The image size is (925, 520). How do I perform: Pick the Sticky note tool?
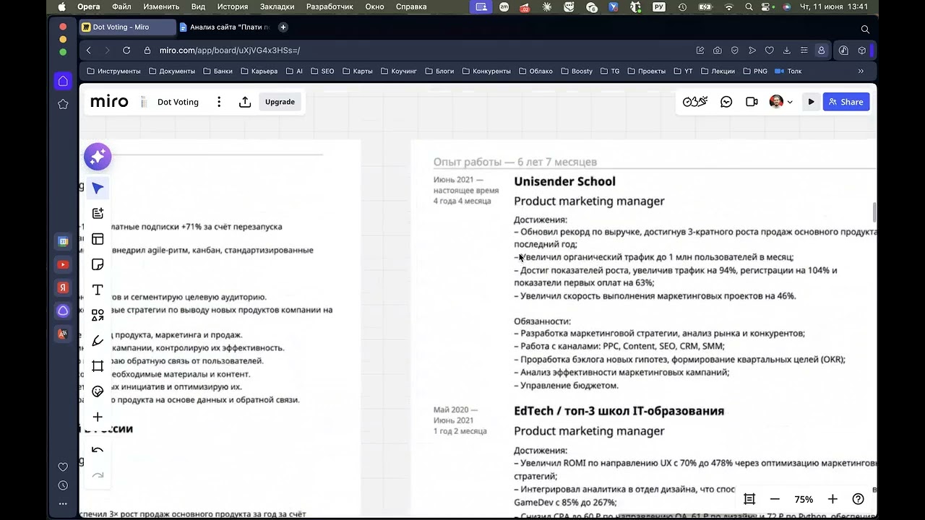point(98,264)
